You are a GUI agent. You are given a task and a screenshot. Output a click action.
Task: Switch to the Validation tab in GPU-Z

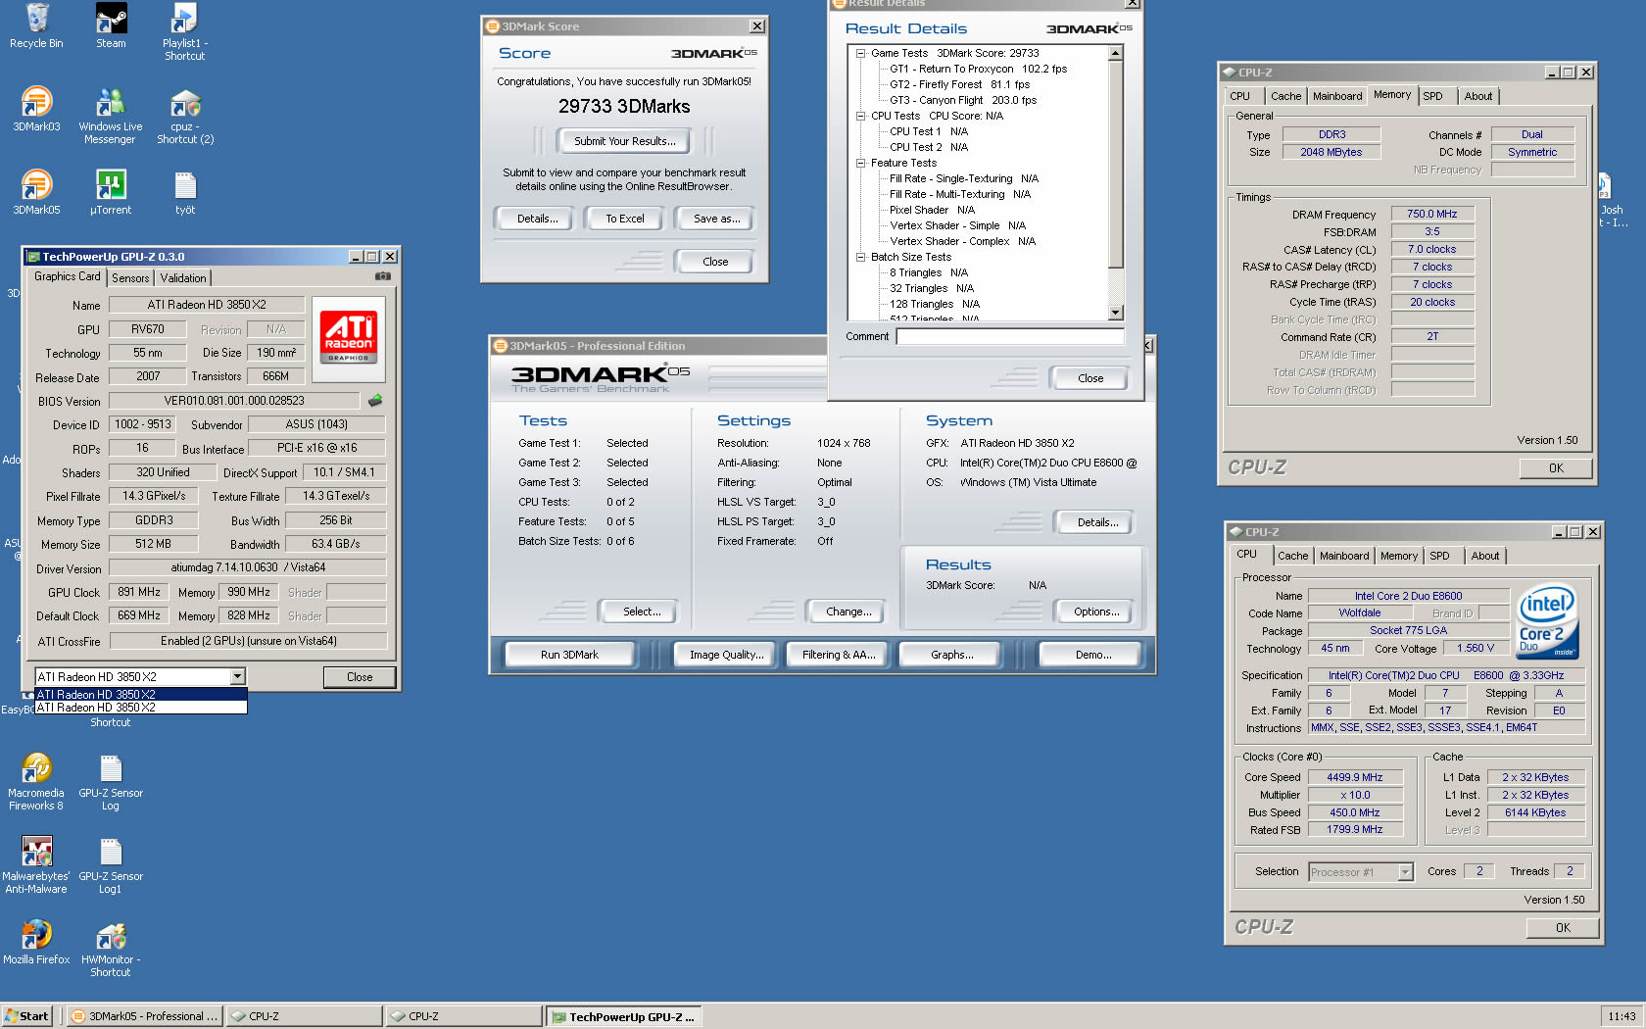tap(183, 278)
